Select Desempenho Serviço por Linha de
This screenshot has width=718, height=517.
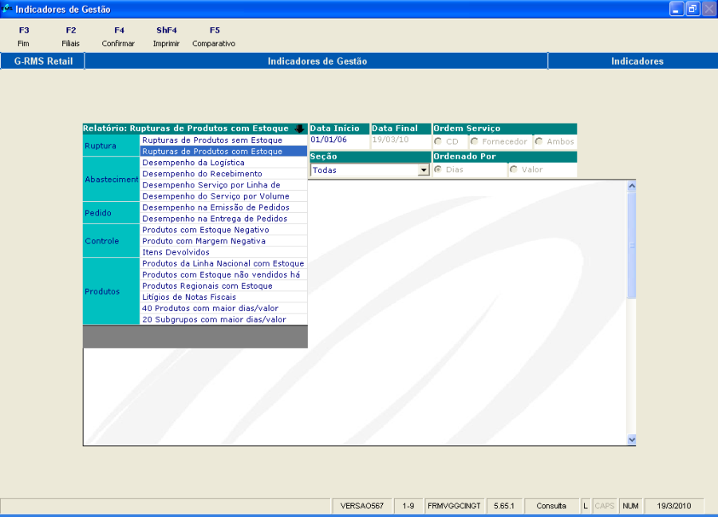(223, 185)
